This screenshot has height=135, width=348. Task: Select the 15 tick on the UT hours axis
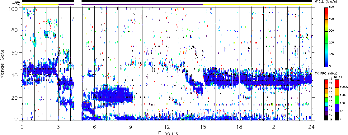coord(203,127)
